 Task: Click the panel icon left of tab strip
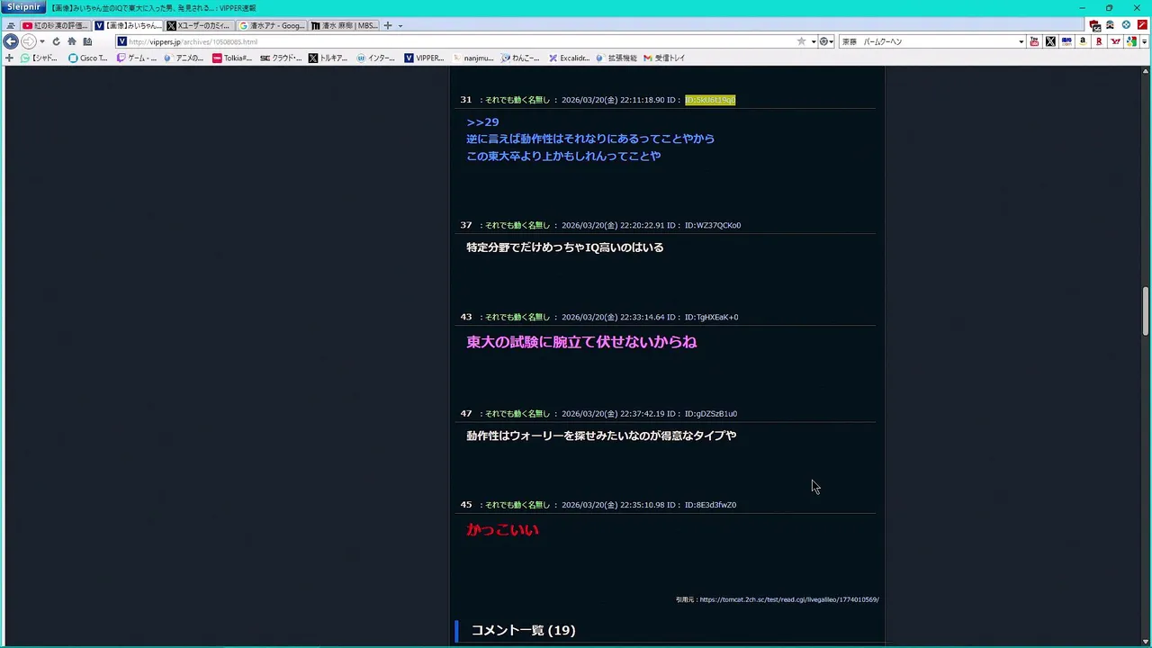point(10,25)
